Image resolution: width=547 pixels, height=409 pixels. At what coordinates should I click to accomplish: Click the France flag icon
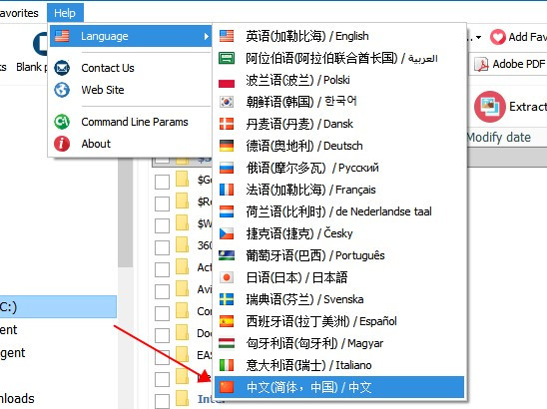(227, 190)
